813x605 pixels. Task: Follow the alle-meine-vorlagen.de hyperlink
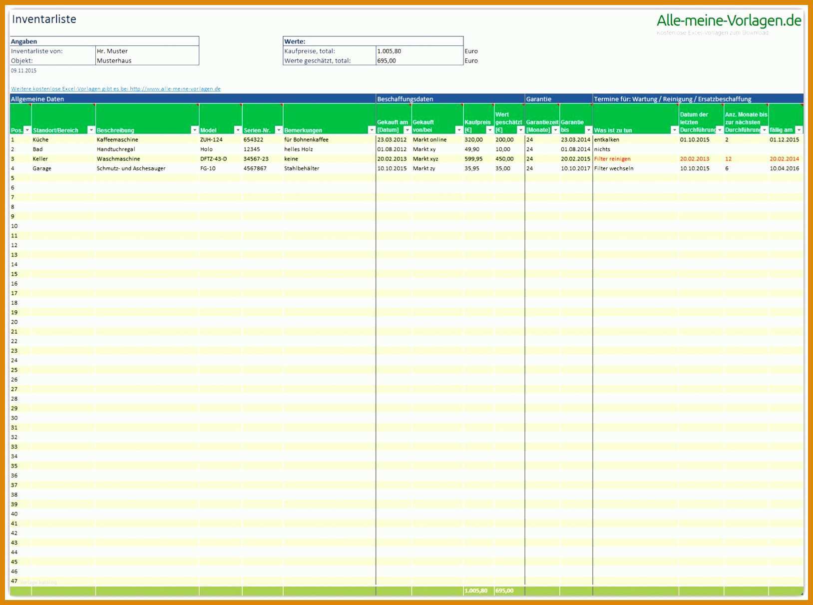[x=116, y=89]
